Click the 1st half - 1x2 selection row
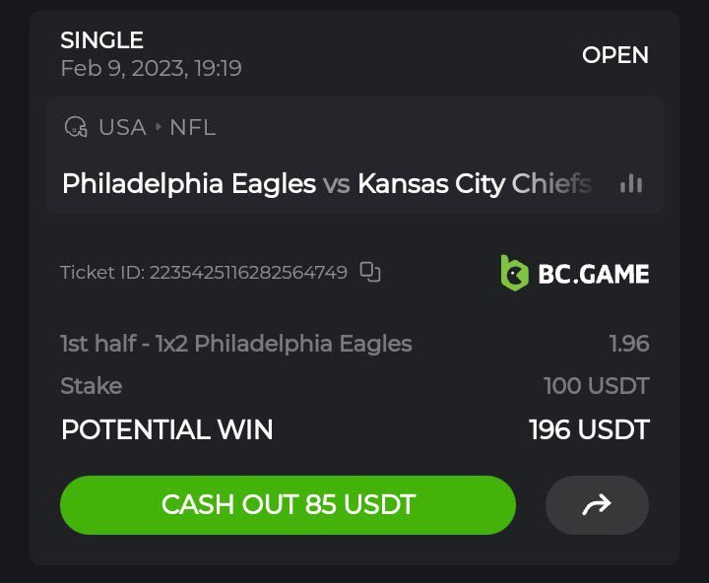The image size is (709, 583). (x=236, y=344)
